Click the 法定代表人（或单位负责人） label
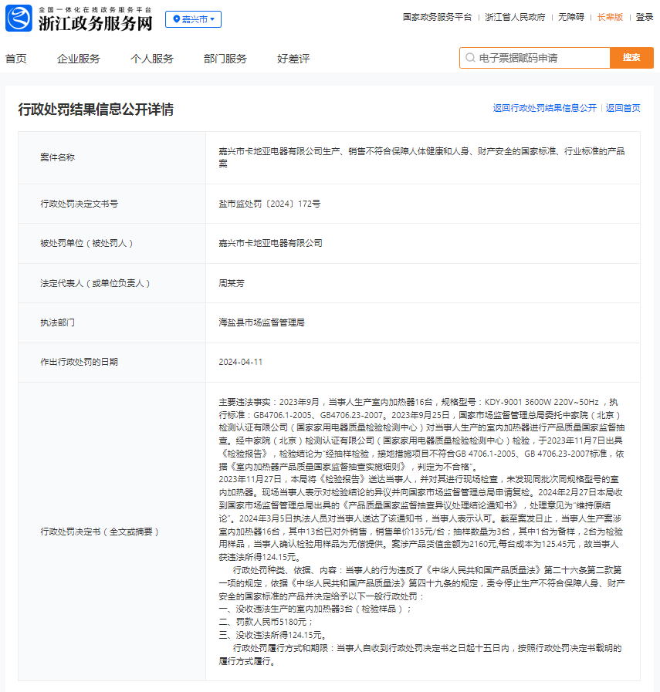The image size is (660, 692). pyautogui.click(x=95, y=283)
